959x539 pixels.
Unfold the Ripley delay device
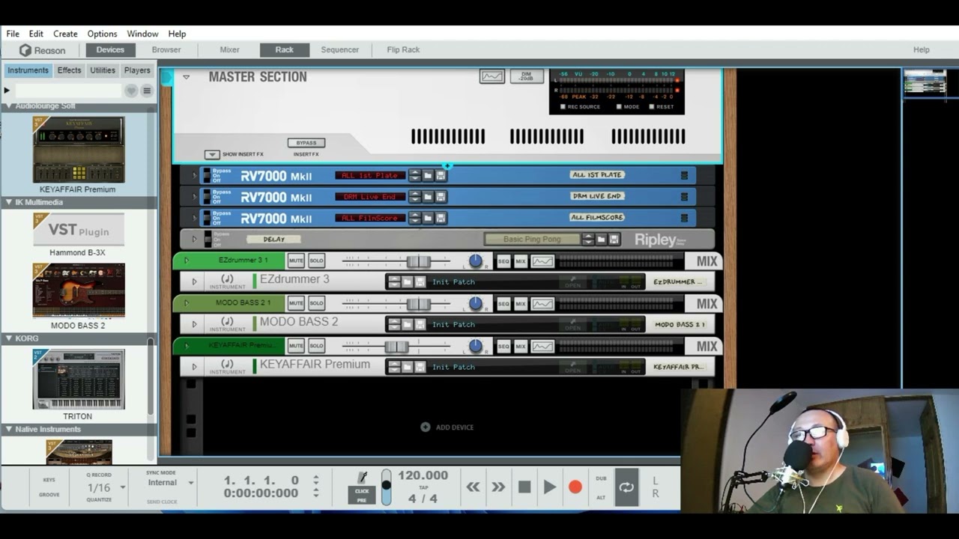coord(194,240)
